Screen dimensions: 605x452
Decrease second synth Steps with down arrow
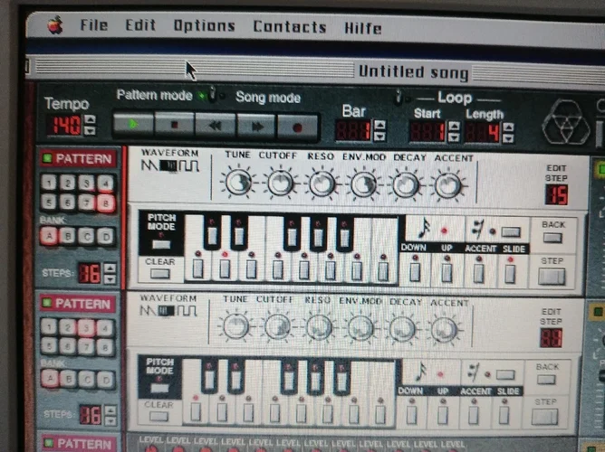pos(110,421)
